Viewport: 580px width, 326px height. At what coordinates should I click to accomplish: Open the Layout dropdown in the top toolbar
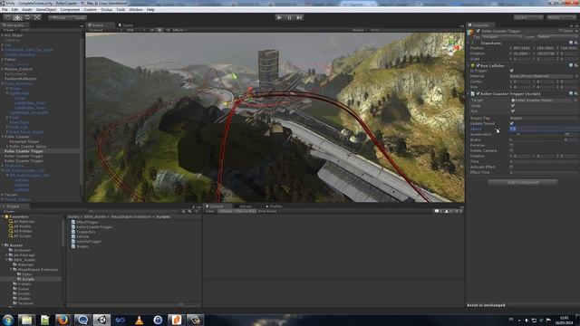pyautogui.click(x=561, y=17)
